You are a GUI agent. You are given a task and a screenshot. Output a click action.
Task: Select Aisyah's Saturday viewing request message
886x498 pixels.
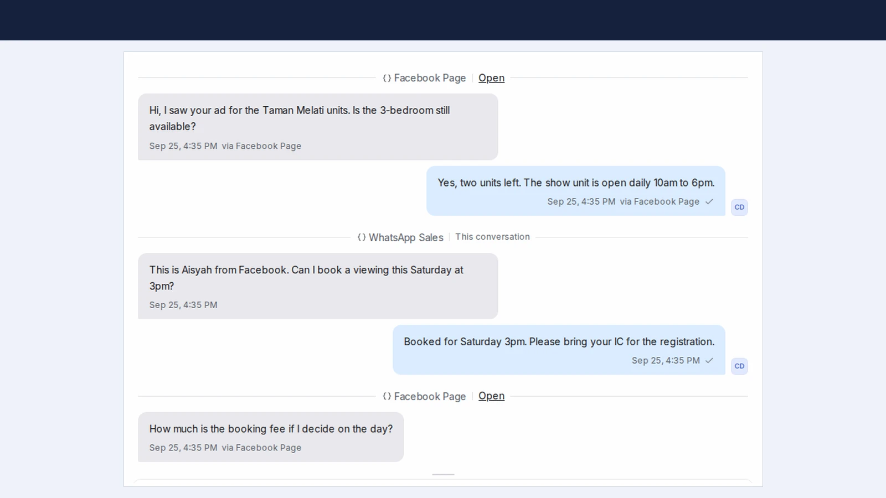click(x=318, y=286)
